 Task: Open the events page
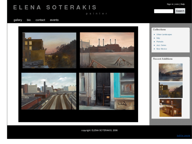[54, 20]
